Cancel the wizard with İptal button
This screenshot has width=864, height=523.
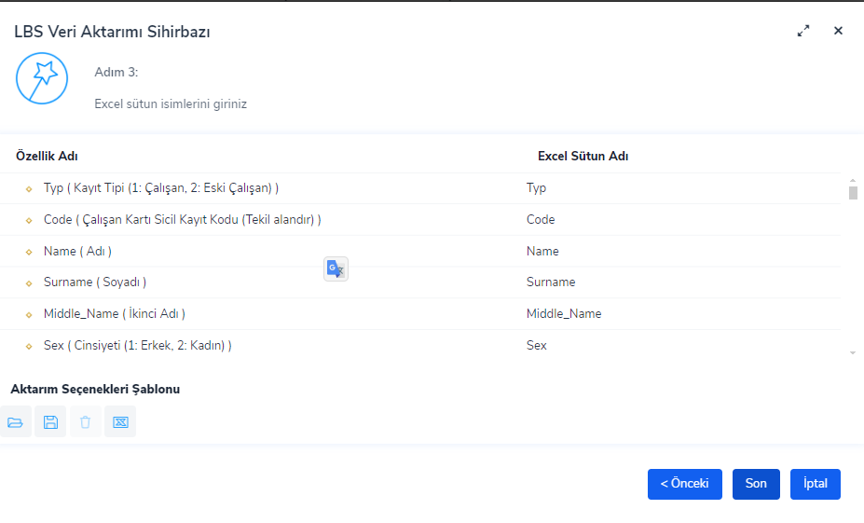[816, 484]
